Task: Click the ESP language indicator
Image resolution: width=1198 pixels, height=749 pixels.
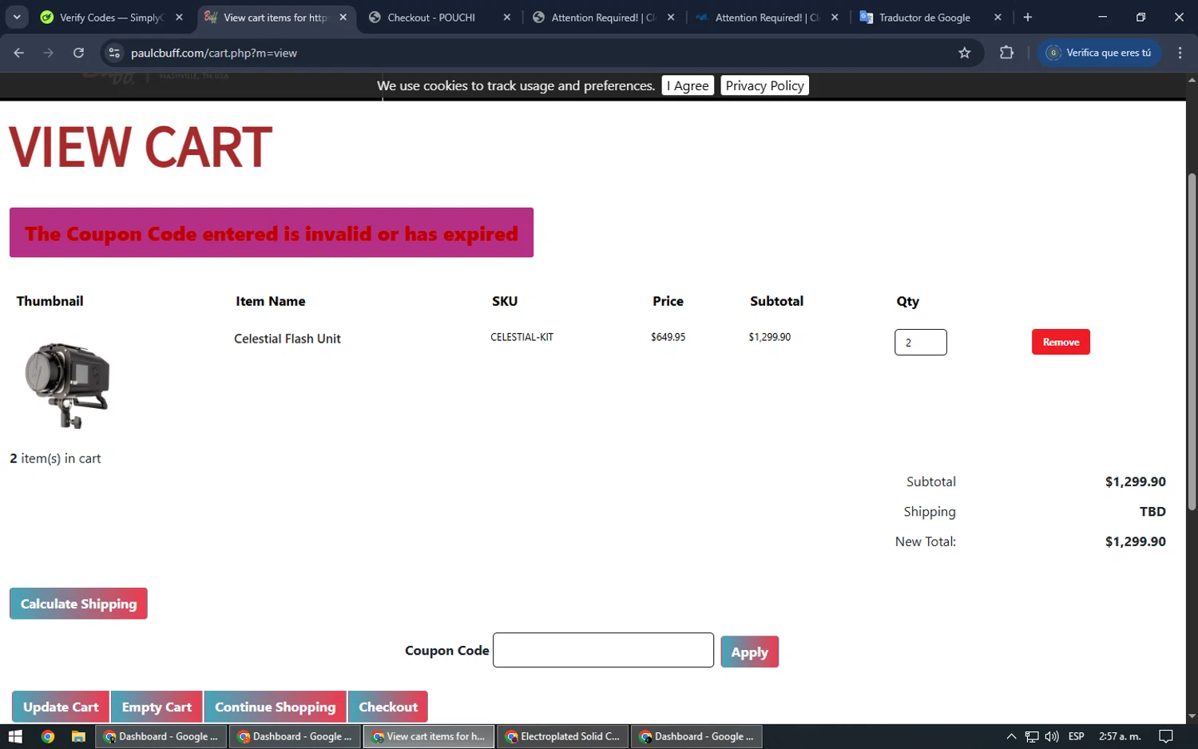Action: click(1077, 736)
